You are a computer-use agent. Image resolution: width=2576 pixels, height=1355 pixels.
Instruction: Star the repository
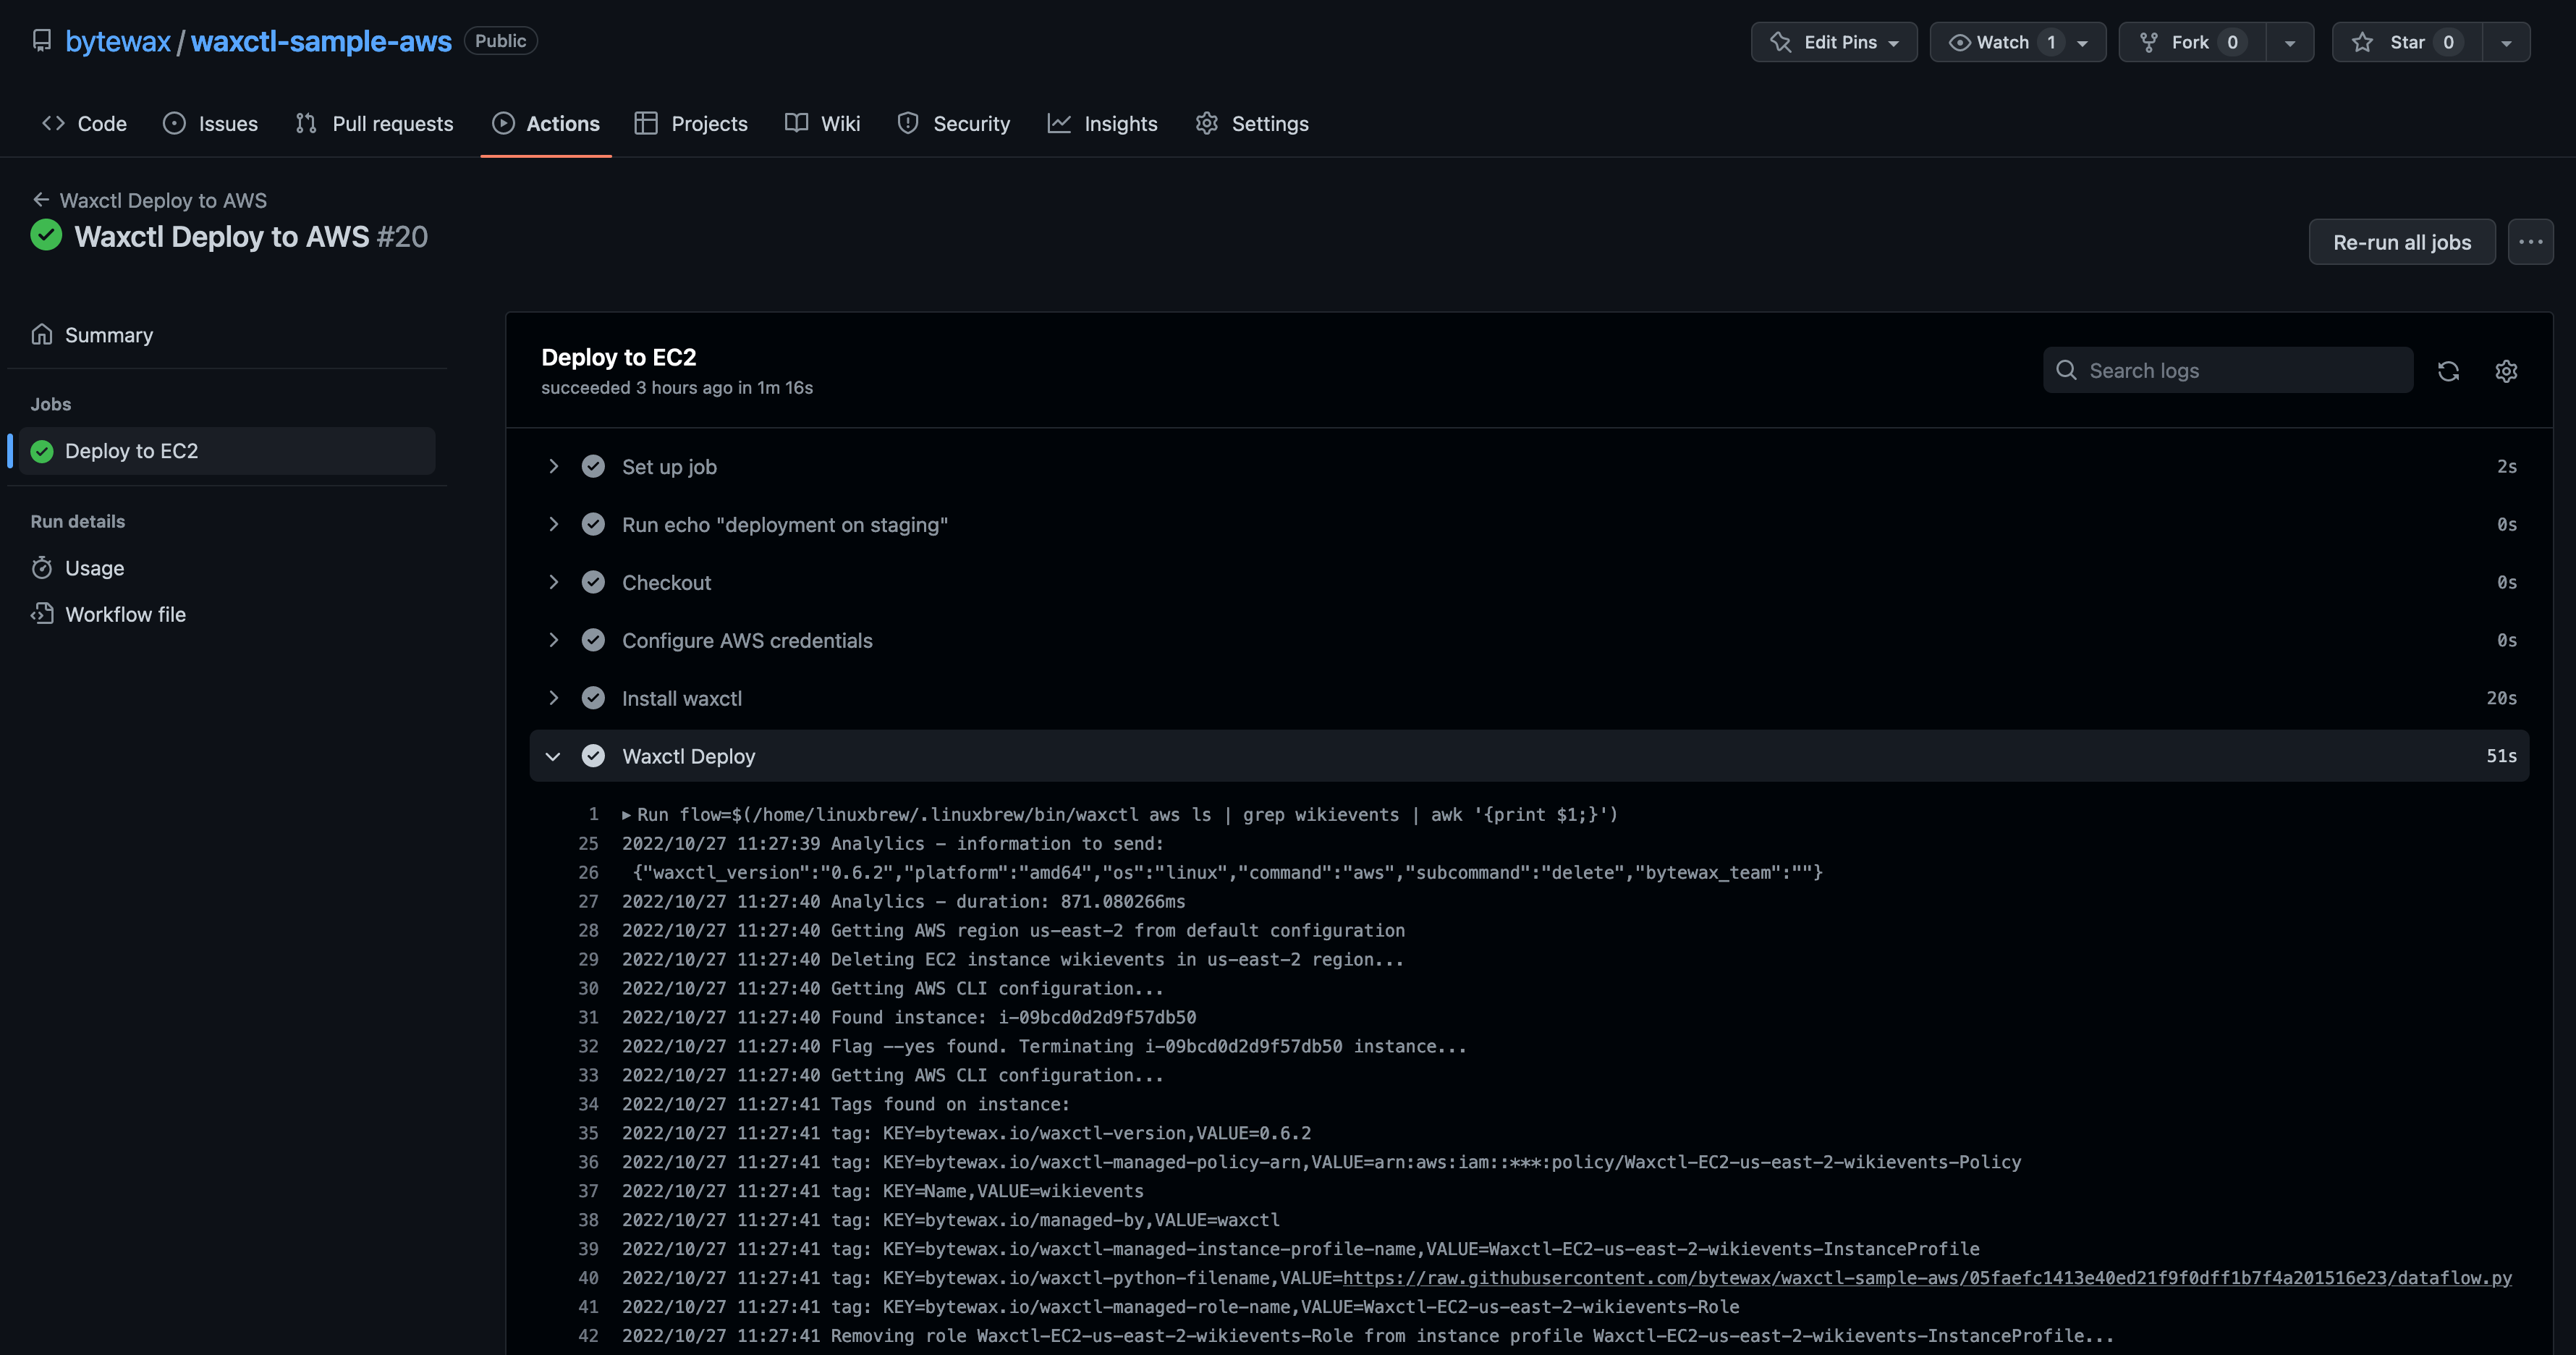pos(2407,42)
